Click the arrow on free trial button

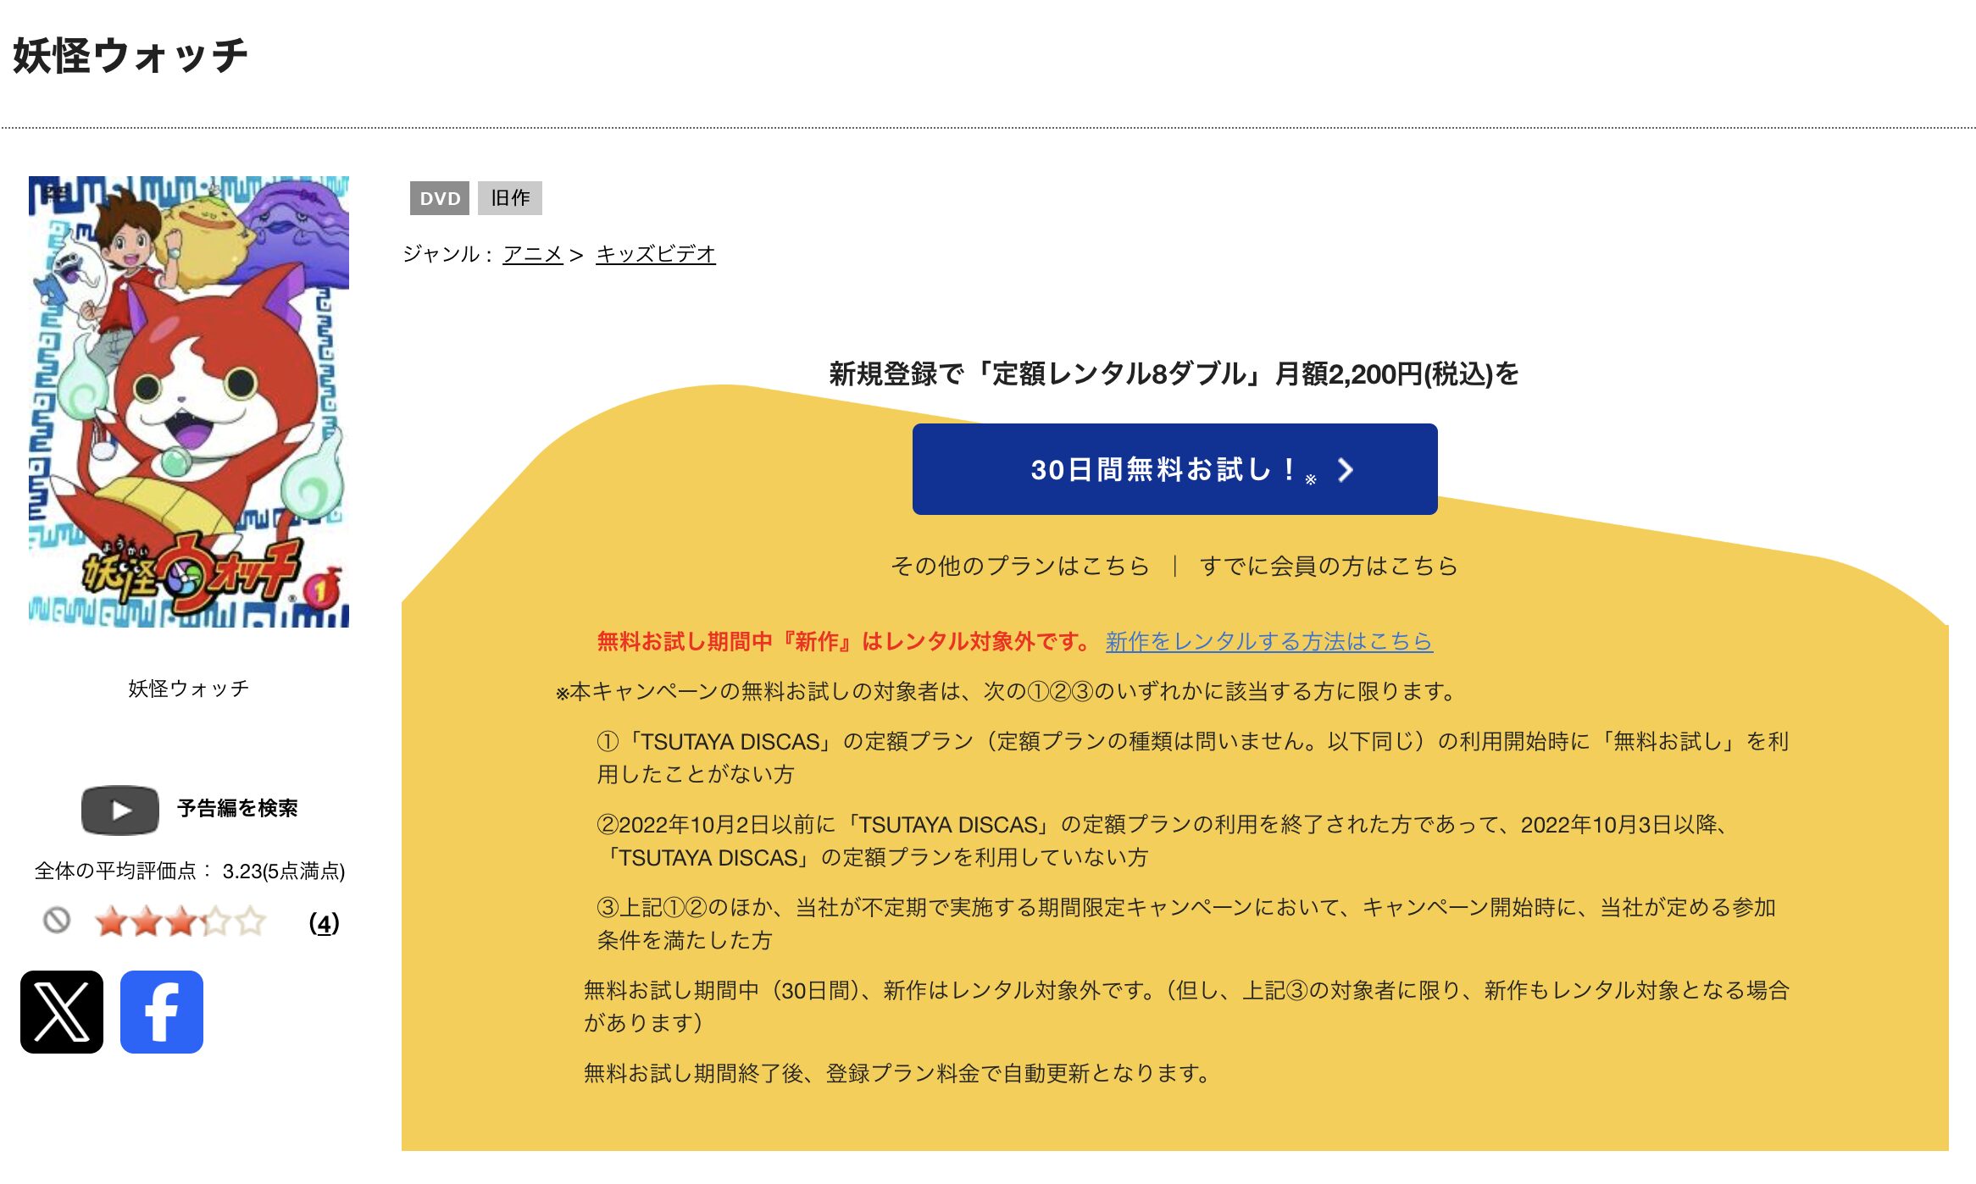pyautogui.click(x=1345, y=470)
